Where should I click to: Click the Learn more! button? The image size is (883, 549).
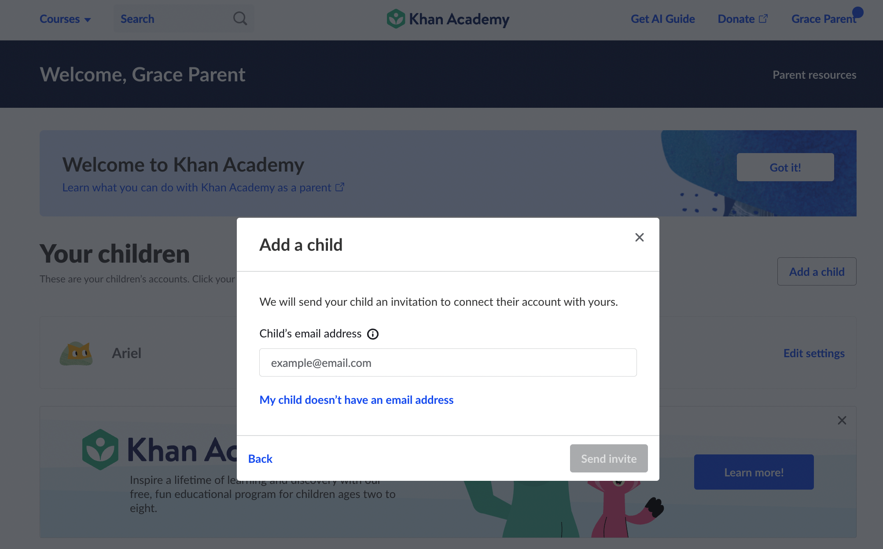coord(754,472)
